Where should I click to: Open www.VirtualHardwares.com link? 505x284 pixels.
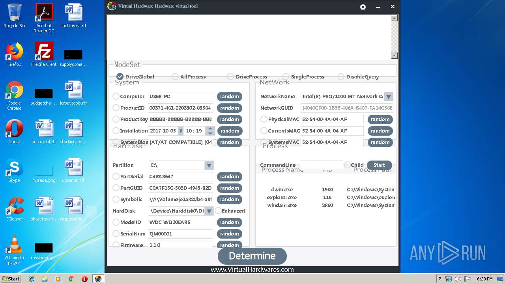252,270
